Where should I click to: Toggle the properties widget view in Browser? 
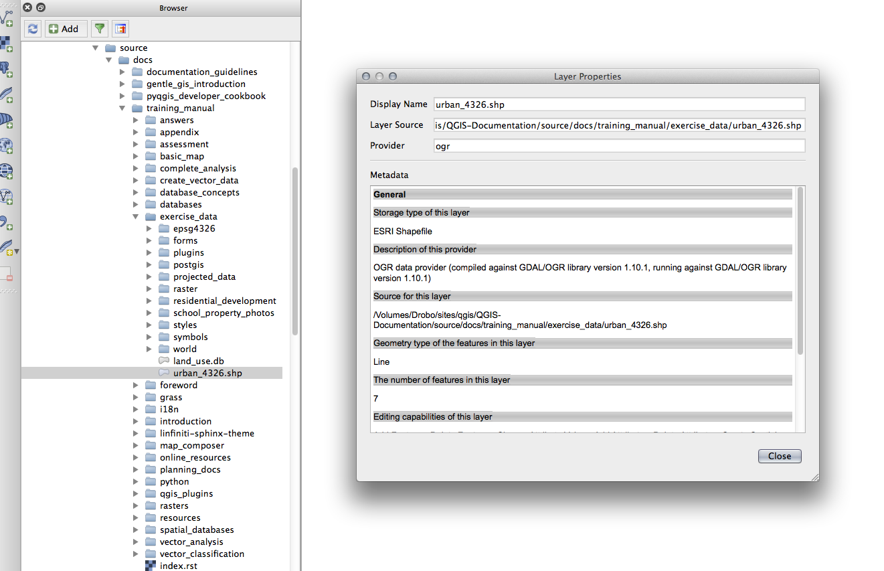(120, 28)
